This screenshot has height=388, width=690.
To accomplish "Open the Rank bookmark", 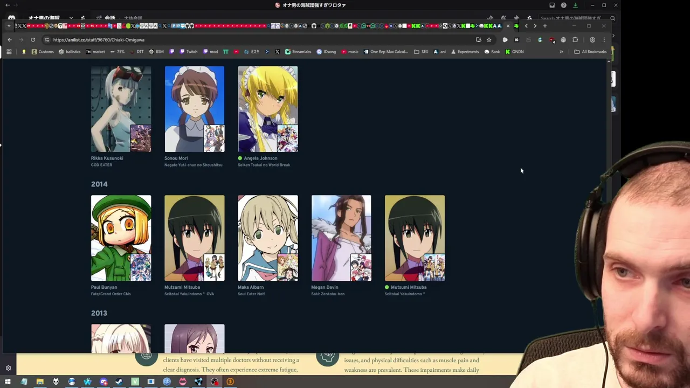I will click(492, 52).
